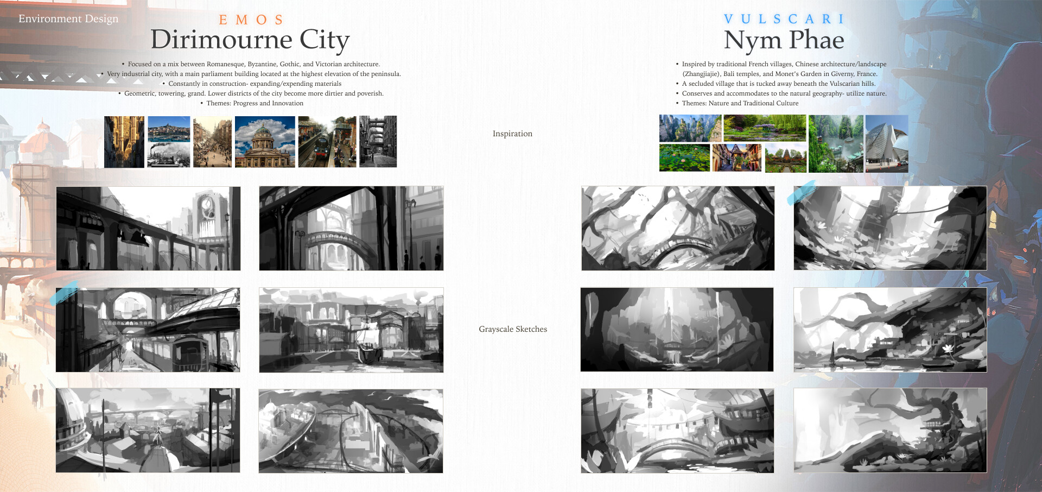View the water lilies photo
This screenshot has width=1042, height=492.
(x=684, y=158)
